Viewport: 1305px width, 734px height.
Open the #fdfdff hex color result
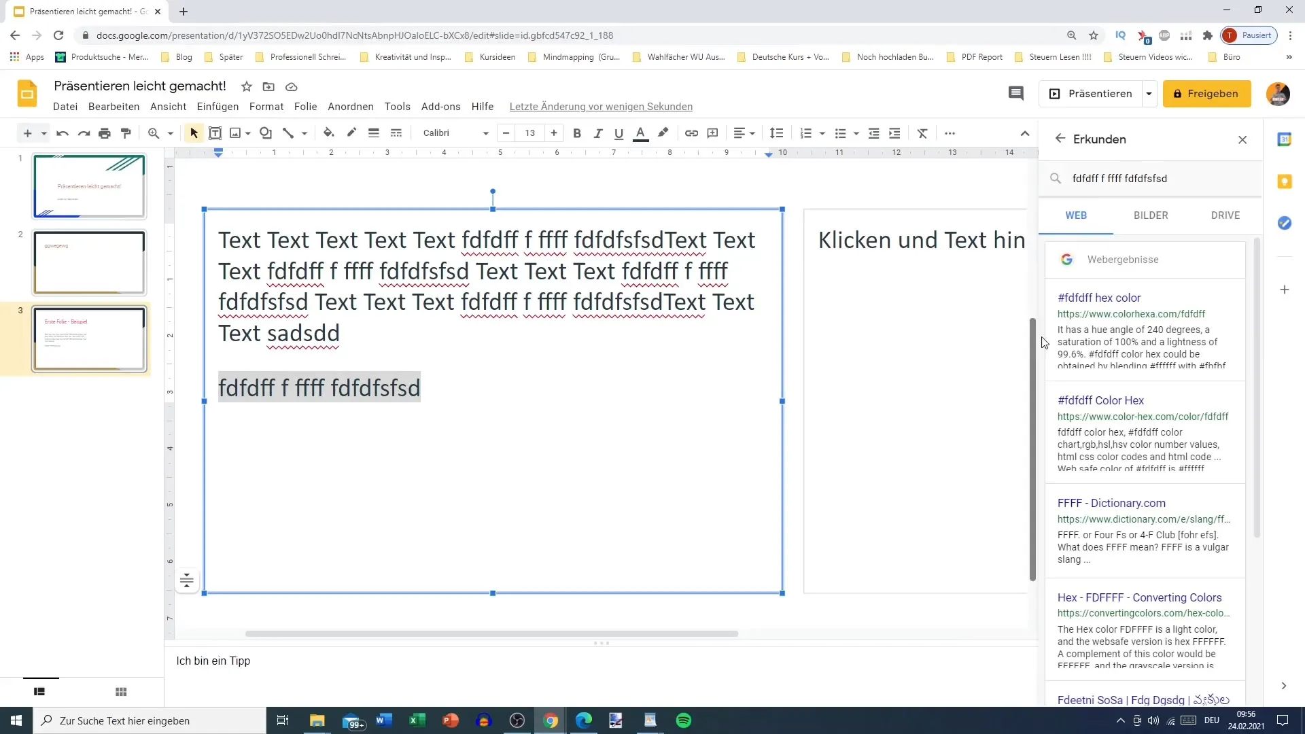pyautogui.click(x=1098, y=298)
